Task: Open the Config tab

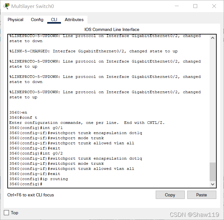Action: tap(37, 19)
